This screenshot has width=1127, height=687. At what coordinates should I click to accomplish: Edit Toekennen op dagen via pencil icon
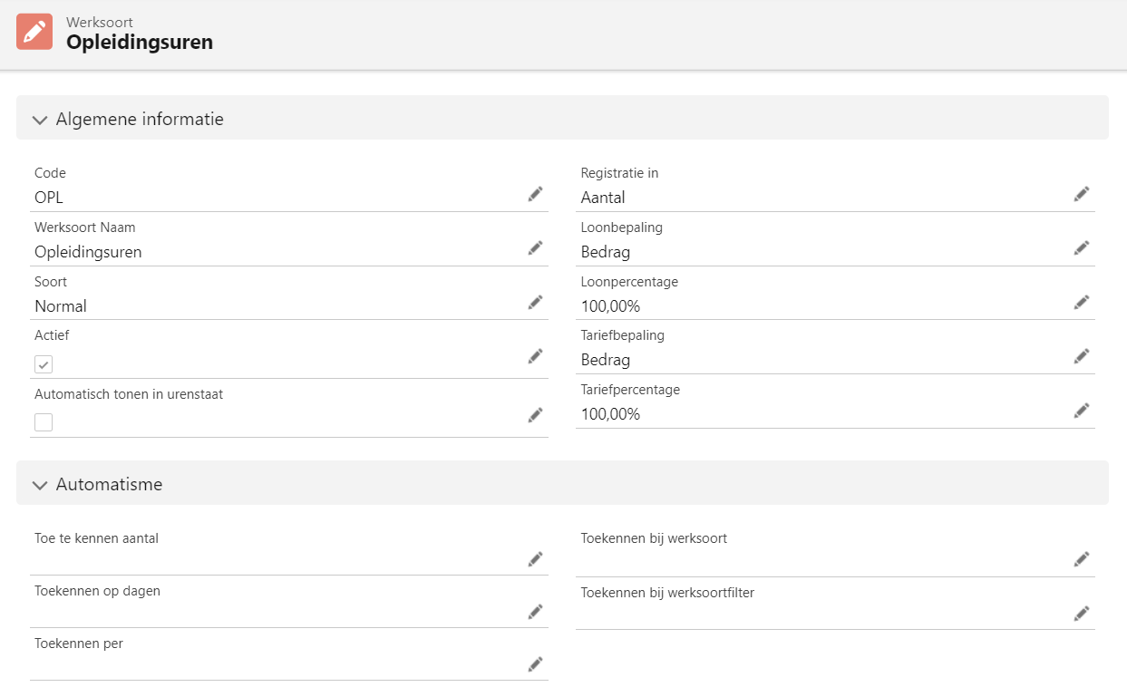tap(535, 612)
